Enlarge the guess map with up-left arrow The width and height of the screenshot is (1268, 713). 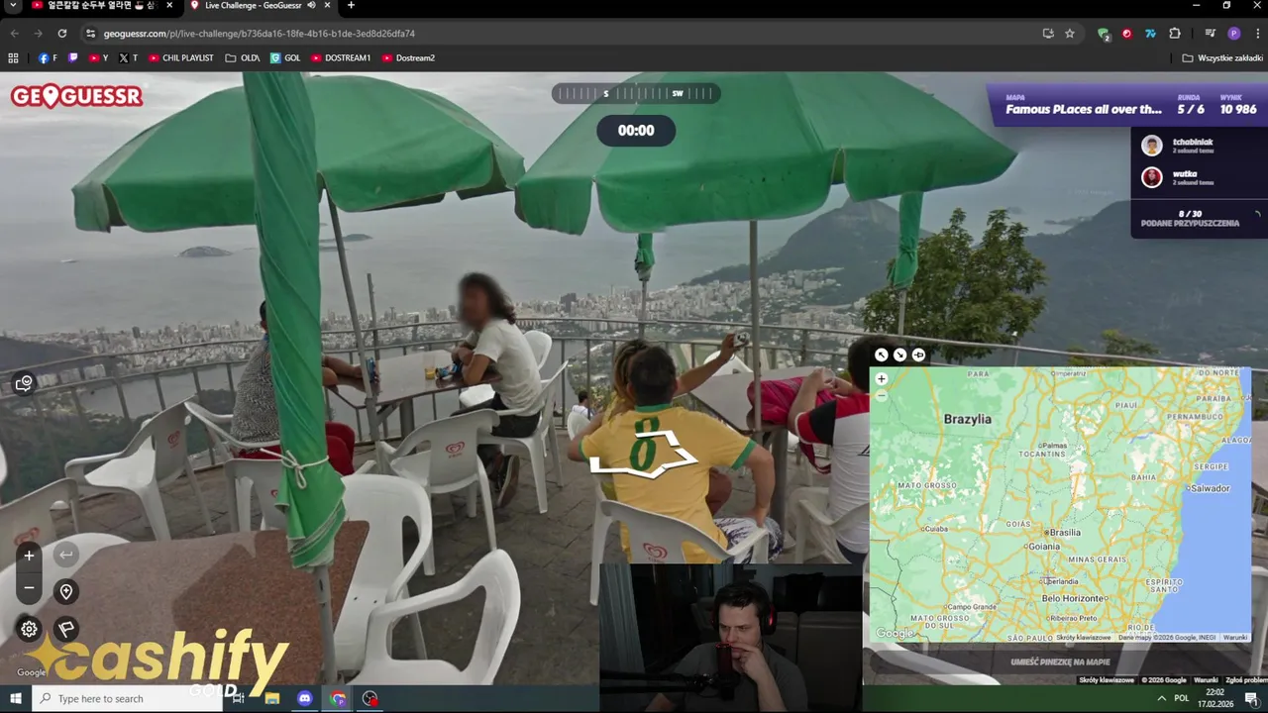coord(882,355)
